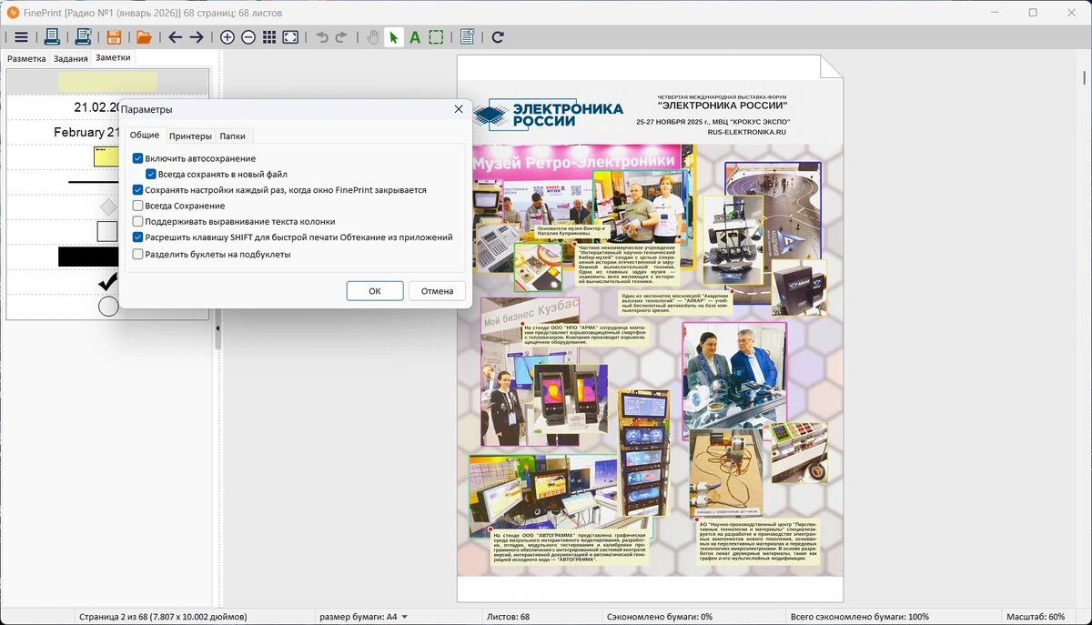Select the empty square shape note
Screen dimensions: 1092x625
coord(107,232)
